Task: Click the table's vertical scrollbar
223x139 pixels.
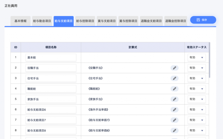Action: (209, 60)
